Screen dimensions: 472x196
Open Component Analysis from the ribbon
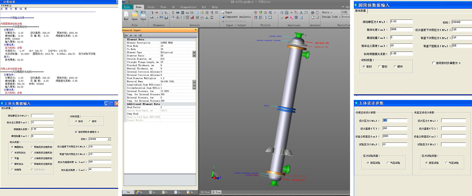(x=237, y=17)
